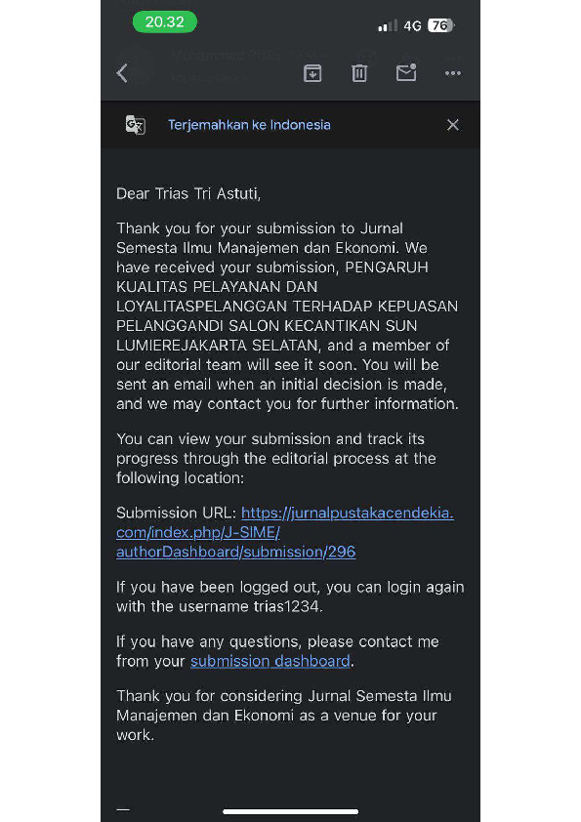Expand the faded recipient details under the sender name
The image size is (581, 822).
pos(208,79)
